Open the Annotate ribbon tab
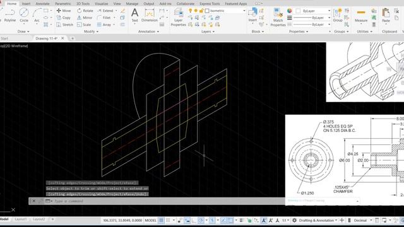 [42, 4]
